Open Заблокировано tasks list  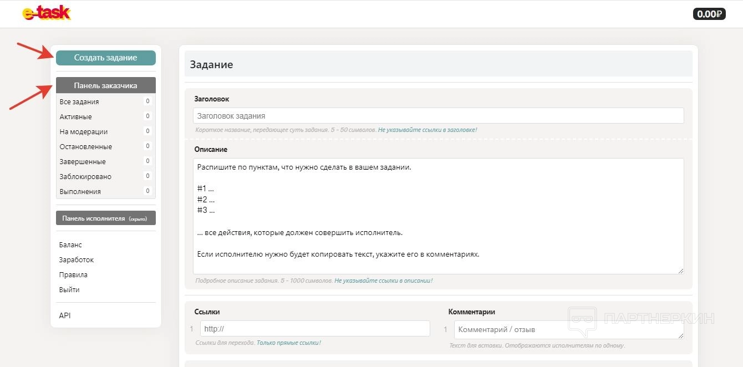pyautogui.click(x=85, y=177)
